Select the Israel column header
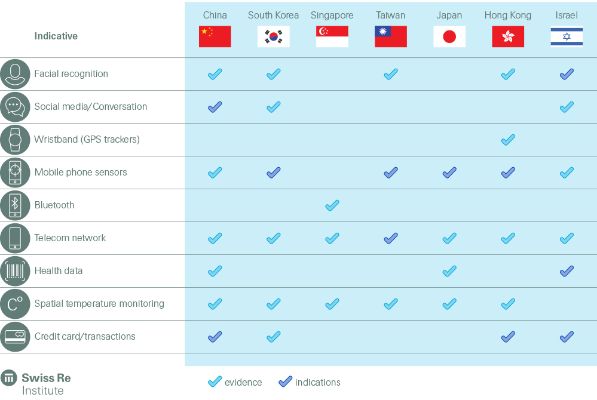This screenshot has width=597, height=400. coord(566,16)
